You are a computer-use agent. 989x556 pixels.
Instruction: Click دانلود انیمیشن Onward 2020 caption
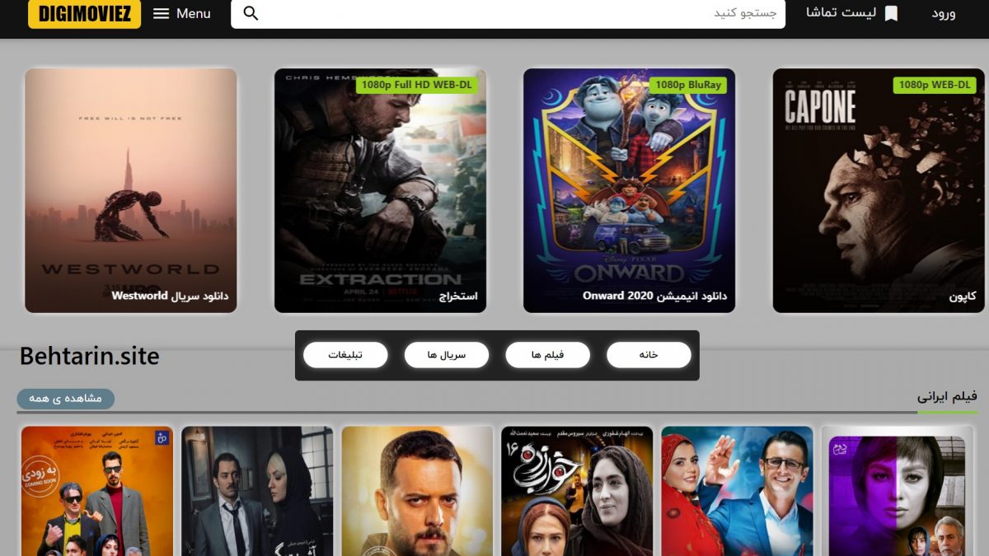click(654, 296)
